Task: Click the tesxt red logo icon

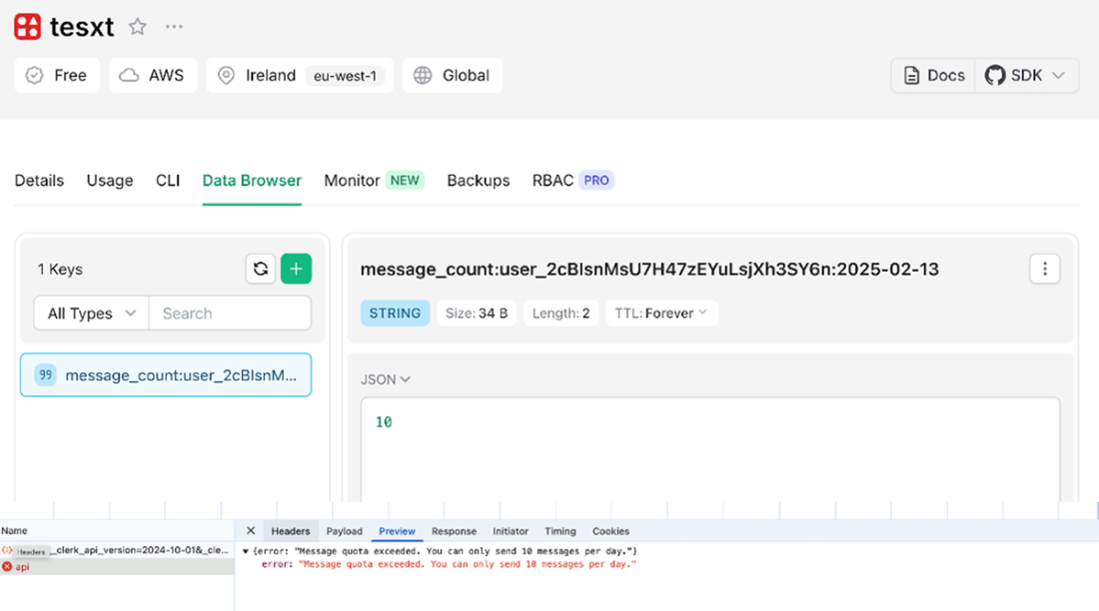Action: [x=28, y=27]
